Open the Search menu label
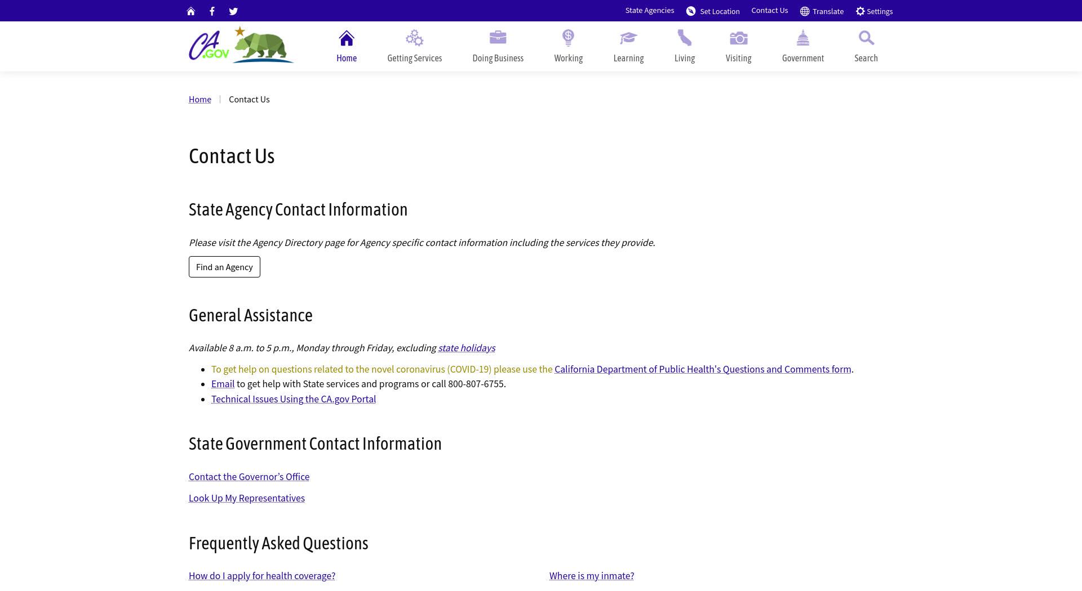Screen dimensions: 1082x591 [866, 58]
